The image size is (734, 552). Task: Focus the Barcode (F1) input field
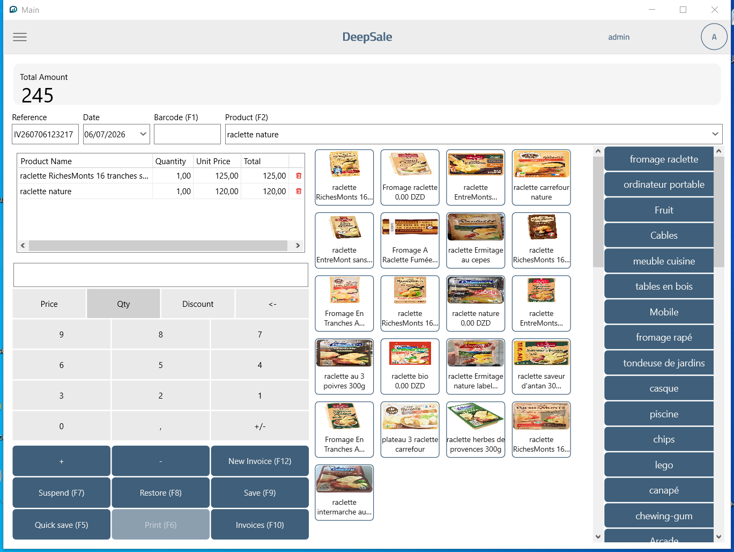point(187,134)
